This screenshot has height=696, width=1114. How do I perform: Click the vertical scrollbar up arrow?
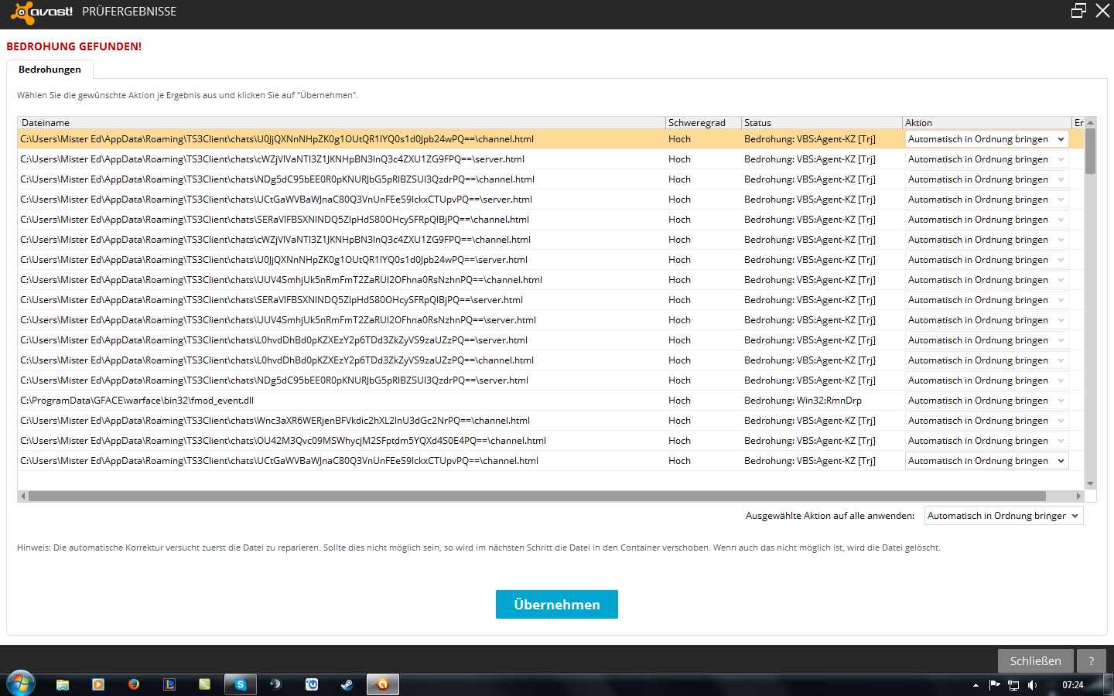point(1090,122)
